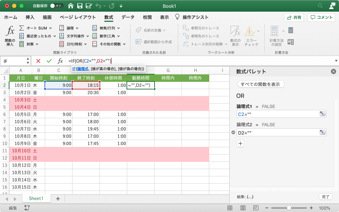Click Trace Dependents (参照先のトレース)
The height and width of the screenshot is (212, 339).
201,36
